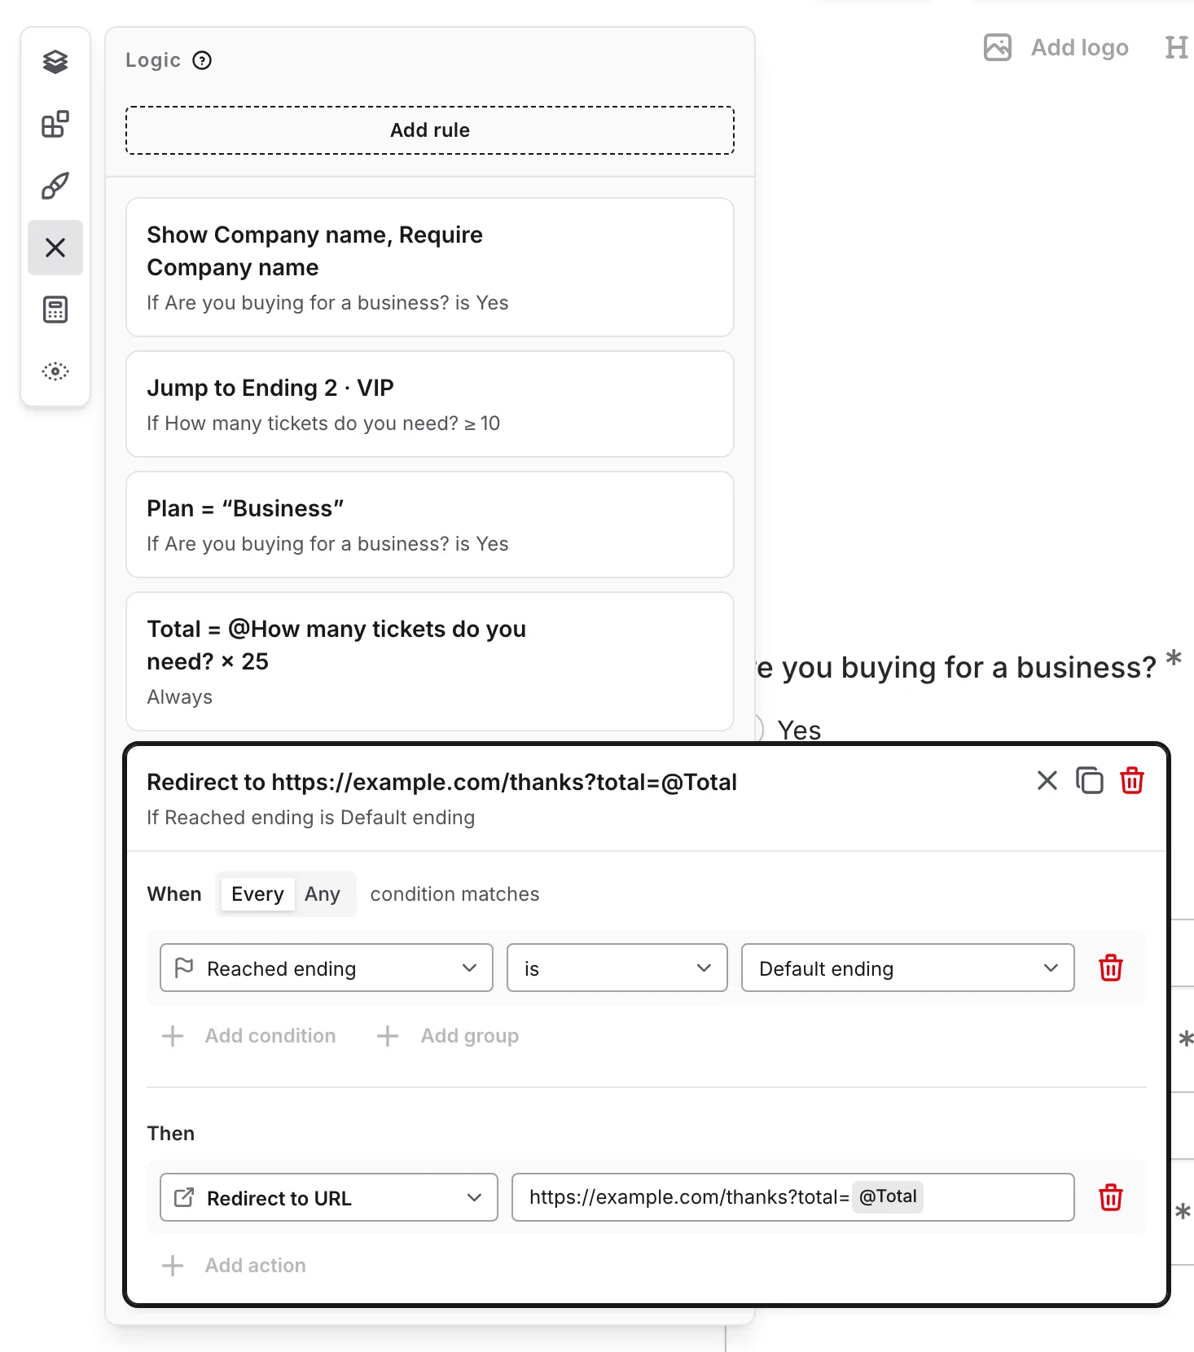Screen dimensions: 1194x1352
Task: Open the Reached ending field dropdown
Action: 327,968
